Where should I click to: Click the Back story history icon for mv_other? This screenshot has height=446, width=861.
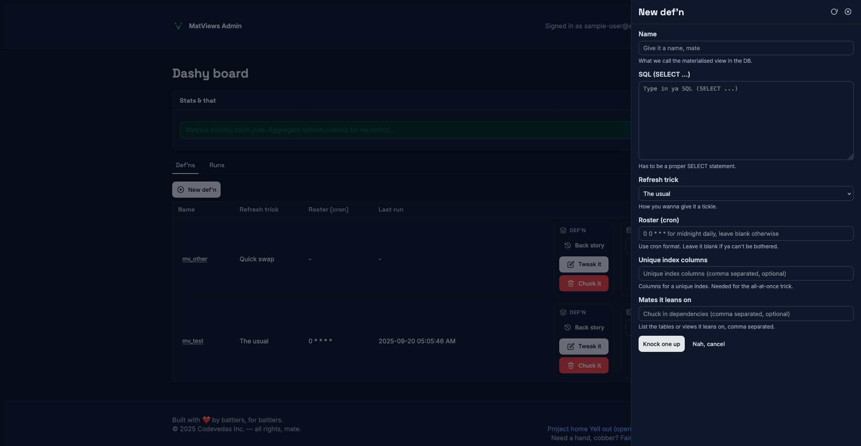[567, 245]
